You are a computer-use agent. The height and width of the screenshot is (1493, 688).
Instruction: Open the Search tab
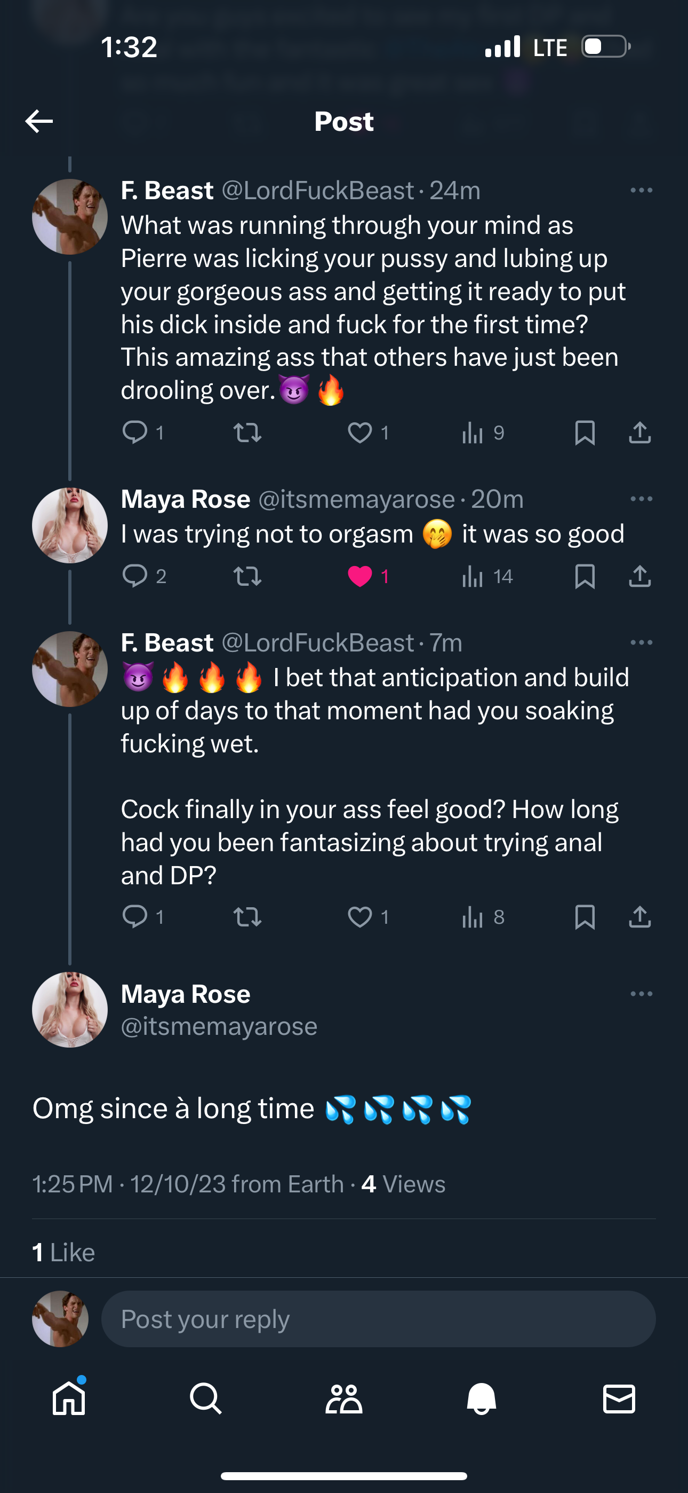tap(205, 1398)
